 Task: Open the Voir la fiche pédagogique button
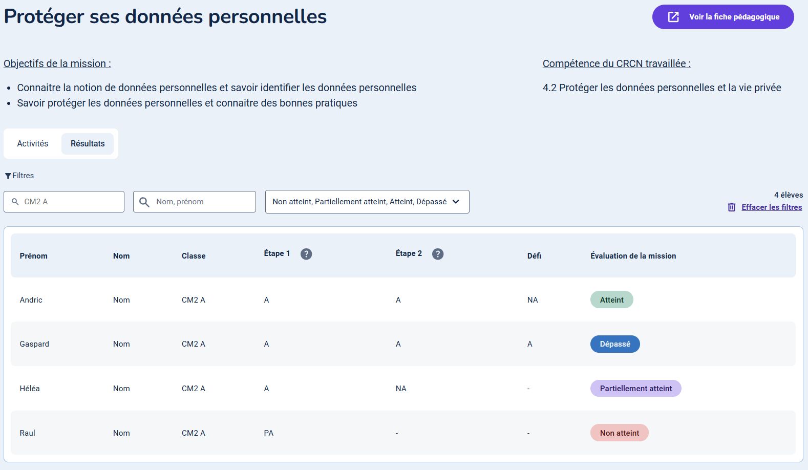(723, 17)
